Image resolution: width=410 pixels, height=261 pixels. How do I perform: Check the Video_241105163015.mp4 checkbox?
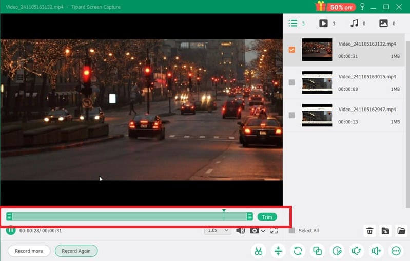coord(292,82)
